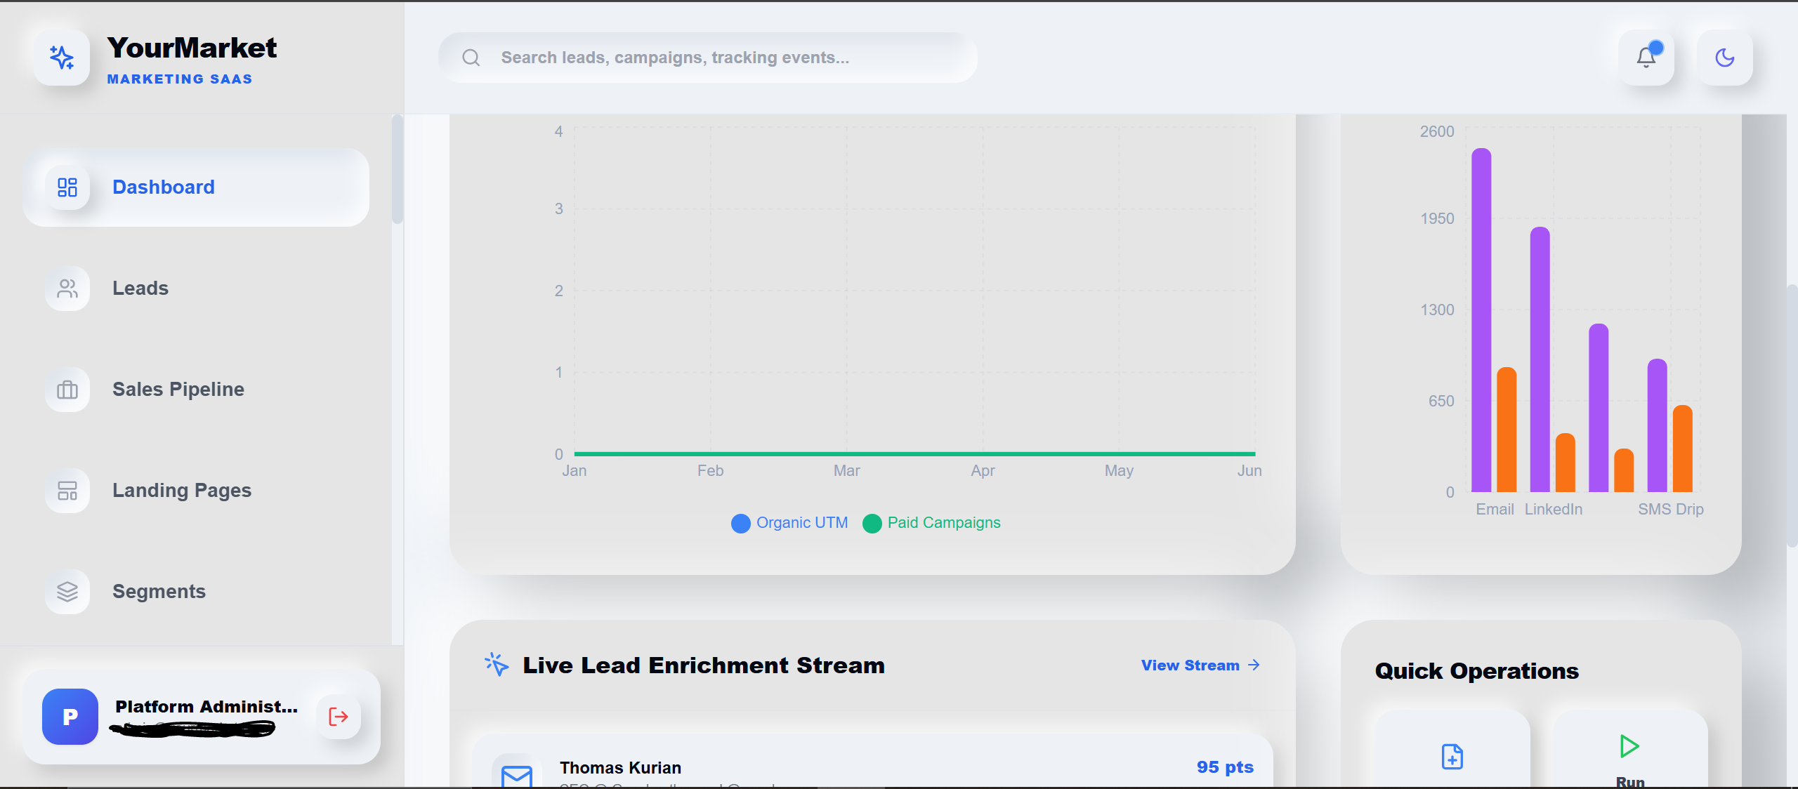Click the main page scrollbar

click(x=1792, y=416)
